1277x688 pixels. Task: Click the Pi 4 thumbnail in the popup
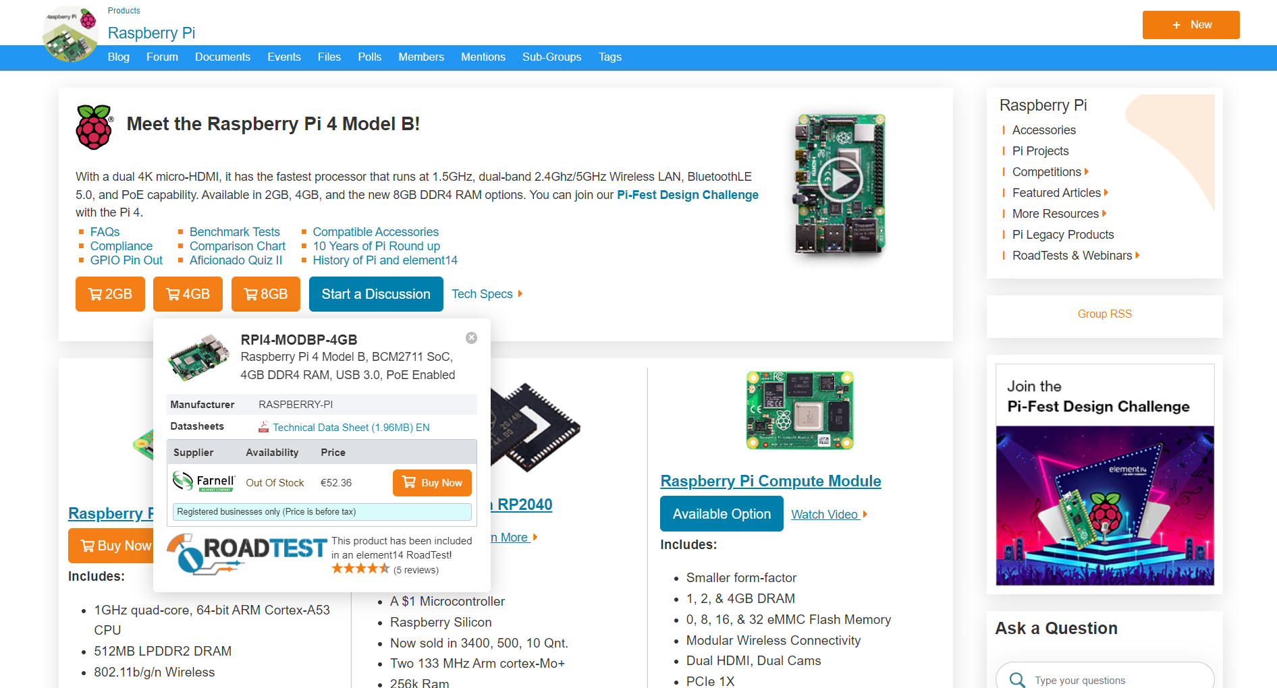click(x=198, y=357)
